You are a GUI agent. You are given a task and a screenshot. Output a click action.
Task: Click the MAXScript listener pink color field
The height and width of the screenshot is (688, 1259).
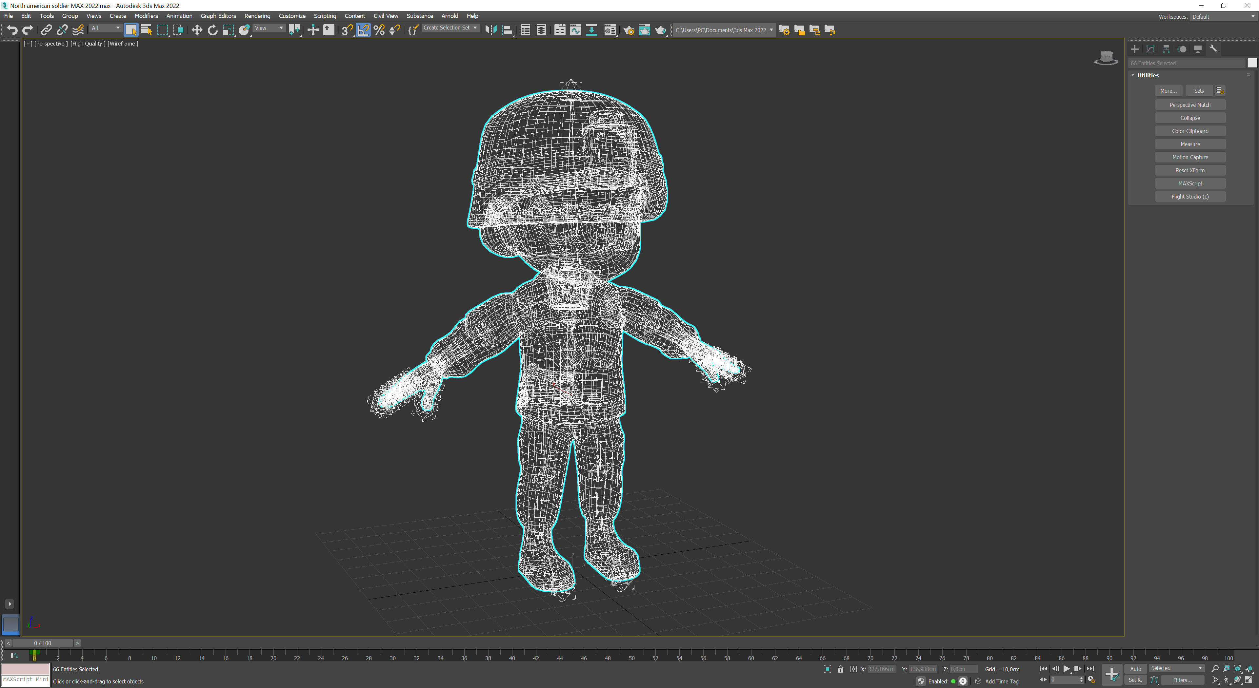click(26, 669)
